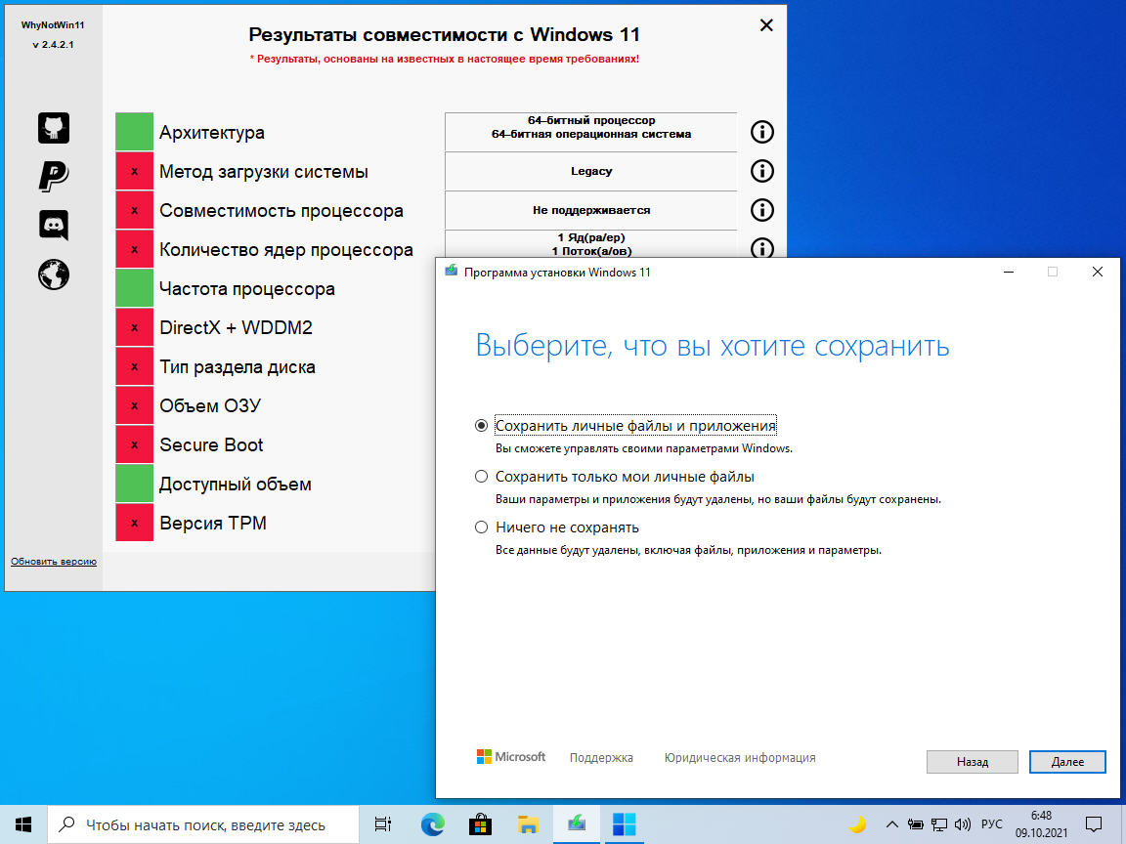The width and height of the screenshot is (1126, 844).
Task: Minimize the Windows 11 setup window
Action: click(1009, 272)
